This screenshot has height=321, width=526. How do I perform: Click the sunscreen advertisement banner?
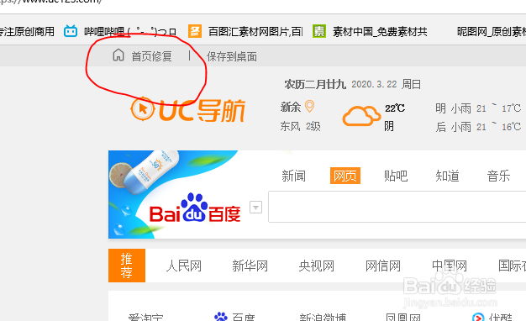coord(173,195)
